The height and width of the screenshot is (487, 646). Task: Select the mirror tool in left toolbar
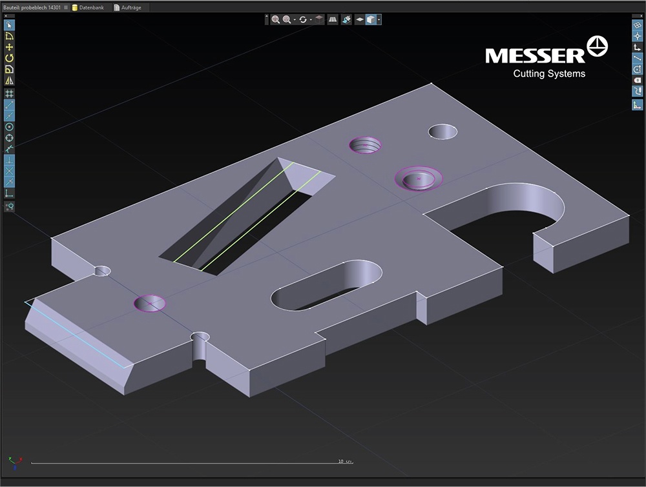(9, 81)
